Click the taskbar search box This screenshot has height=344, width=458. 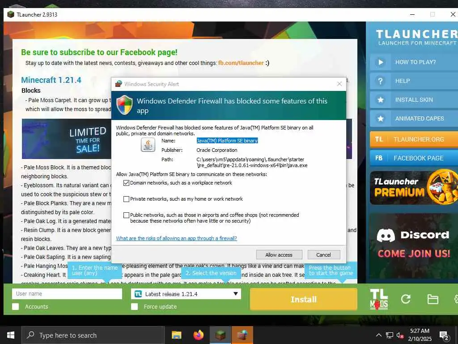[x=93, y=335]
